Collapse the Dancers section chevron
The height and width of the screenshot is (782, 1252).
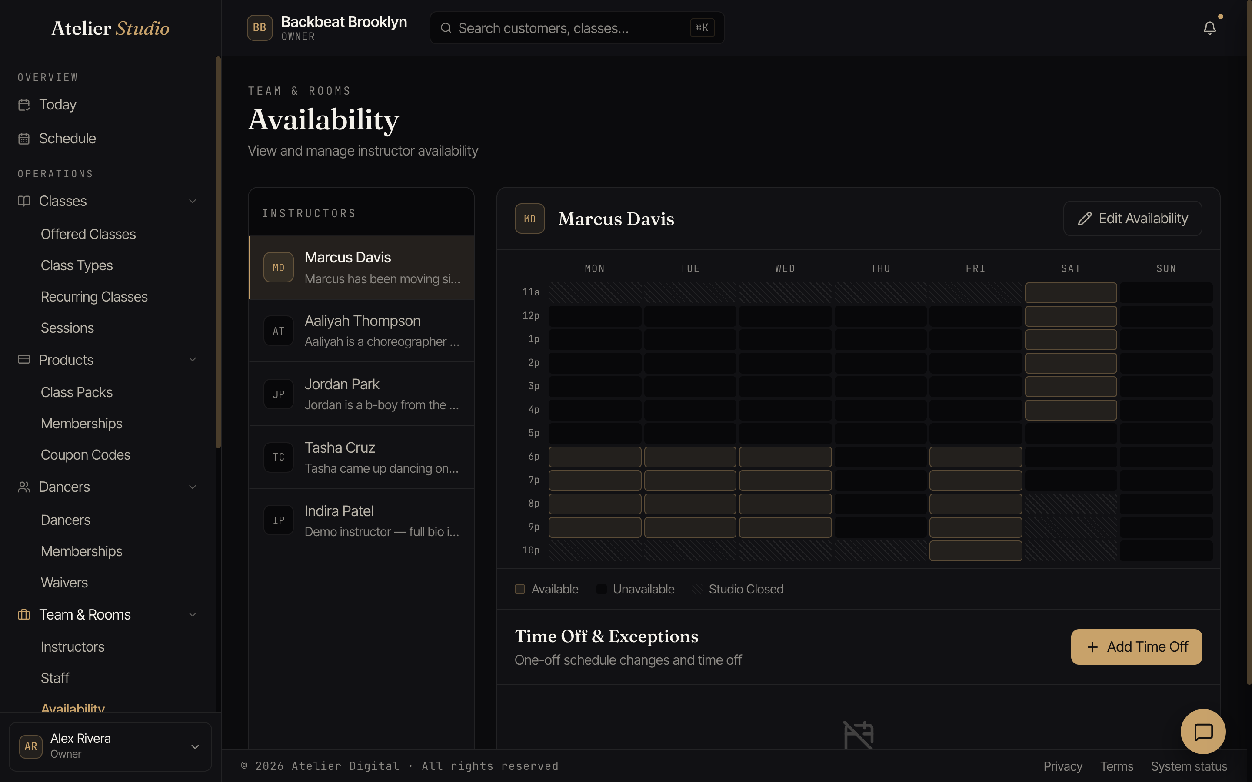(x=193, y=487)
